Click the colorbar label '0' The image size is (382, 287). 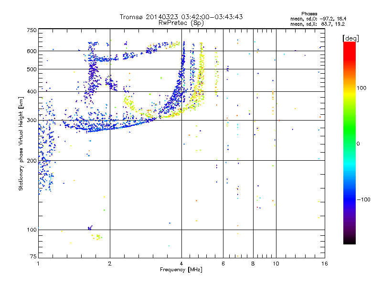point(358,143)
